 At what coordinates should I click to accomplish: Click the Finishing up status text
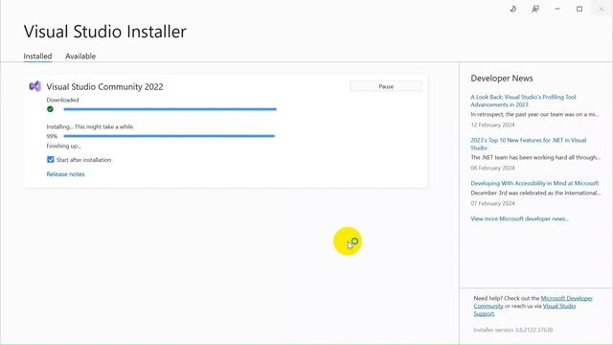tap(64, 146)
